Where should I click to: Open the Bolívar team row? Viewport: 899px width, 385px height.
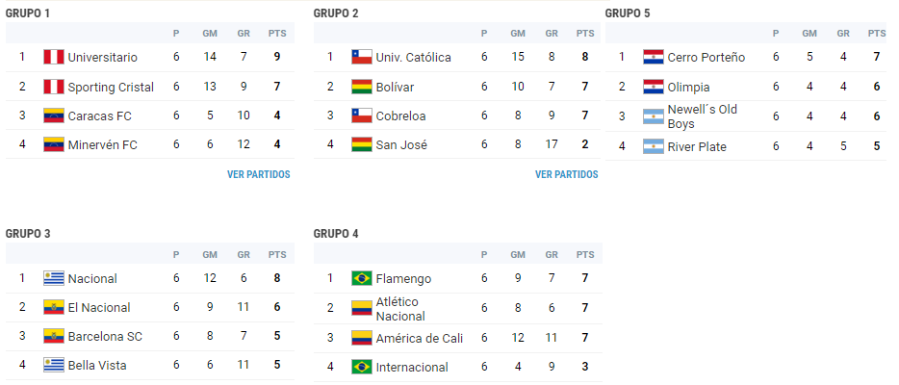pos(457,87)
